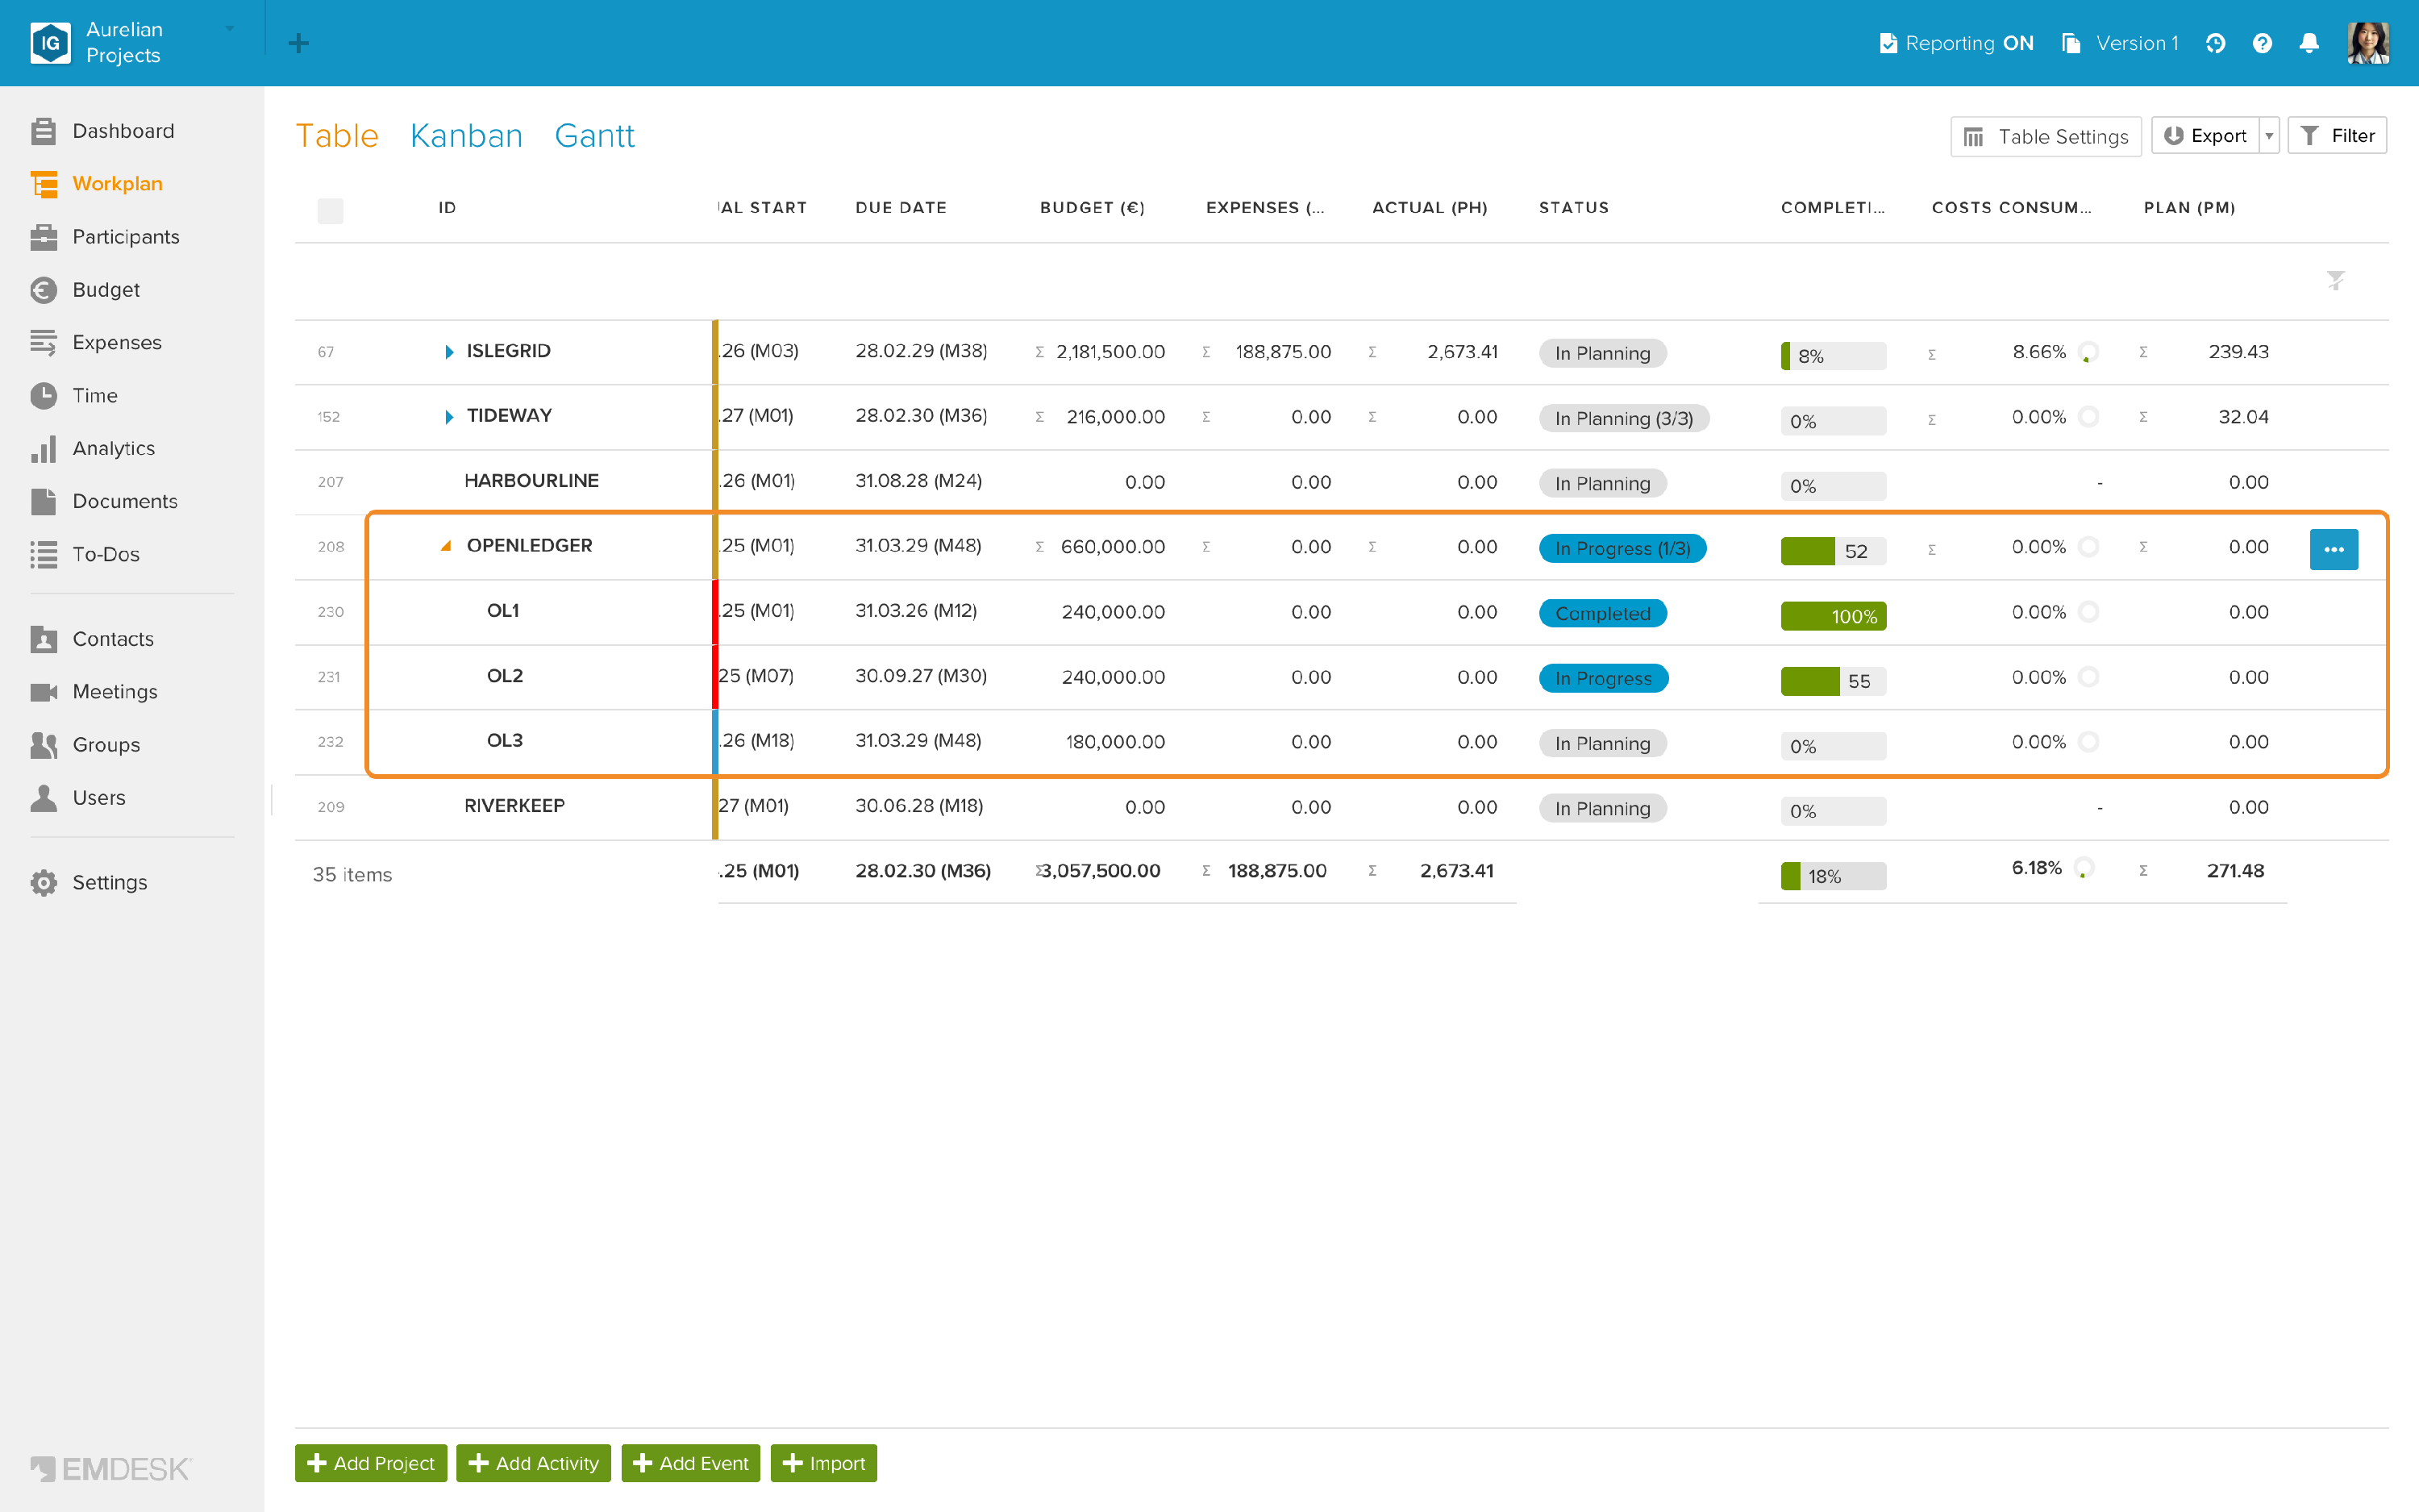The width and height of the screenshot is (2419, 1512).
Task: Collapse the OPENLEDGER project row
Action: pyautogui.click(x=446, y=546)
